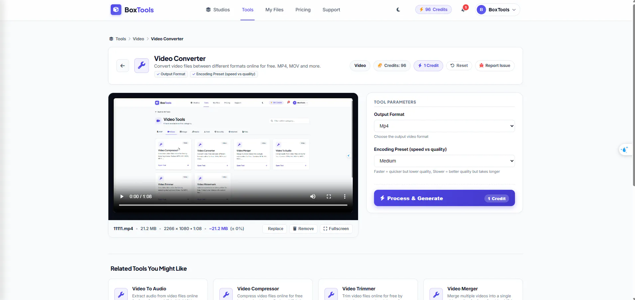Open the Video Compressor related tool
The height and width of the screenshot is (300, 635).
pos(263,290)
